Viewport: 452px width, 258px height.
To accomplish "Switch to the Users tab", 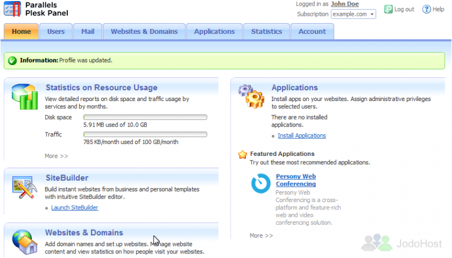I will [x=56, y=32].
